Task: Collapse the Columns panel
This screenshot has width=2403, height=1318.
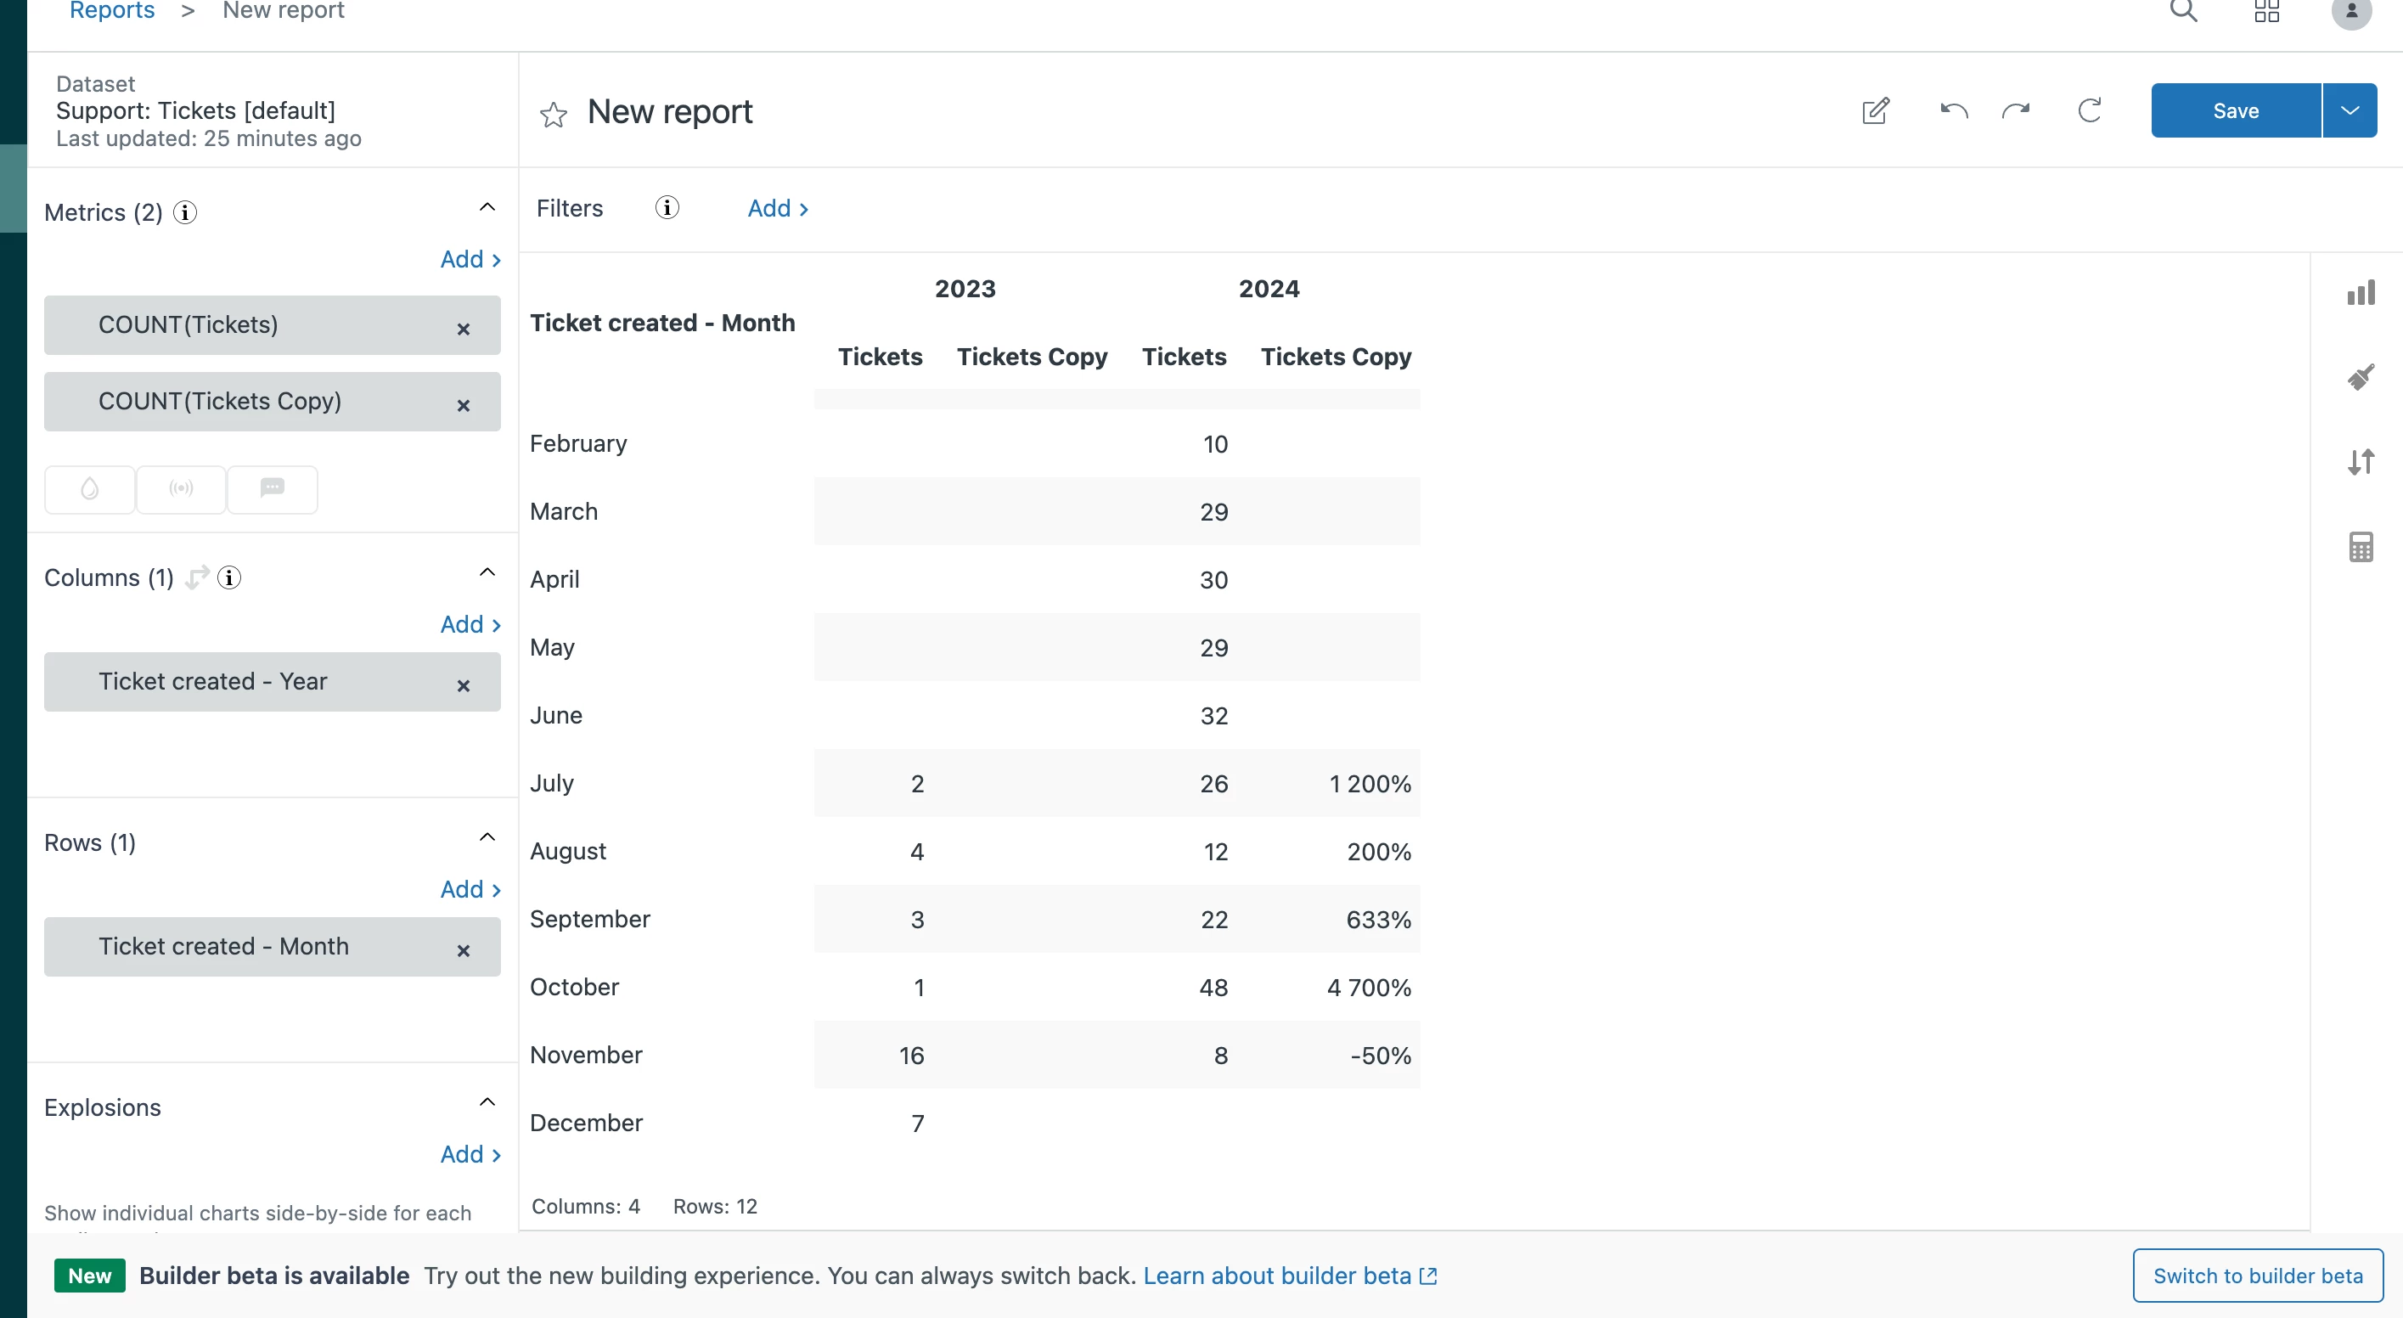Action: tap(487, 572)
